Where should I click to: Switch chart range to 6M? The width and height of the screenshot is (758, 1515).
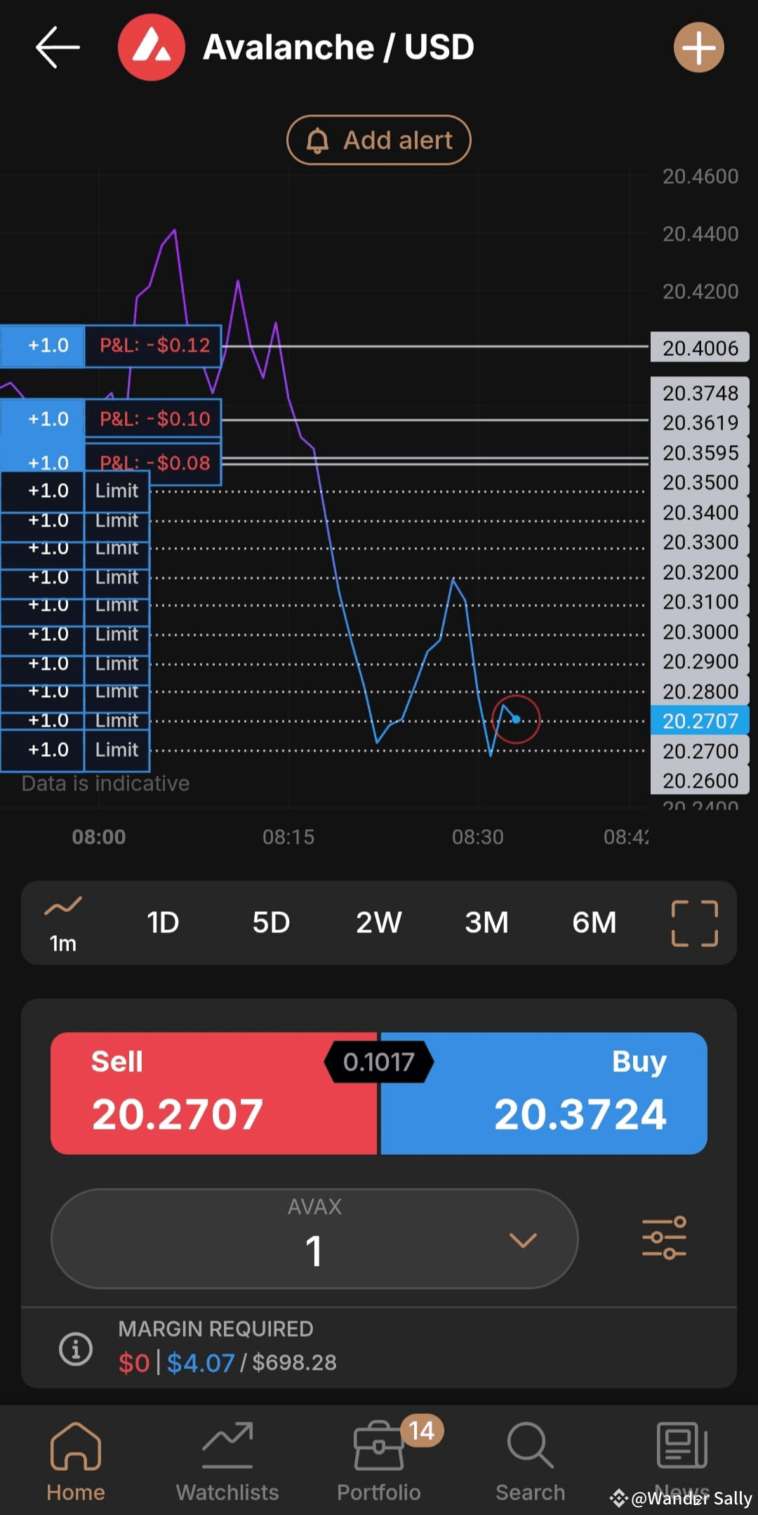[594, 922]
